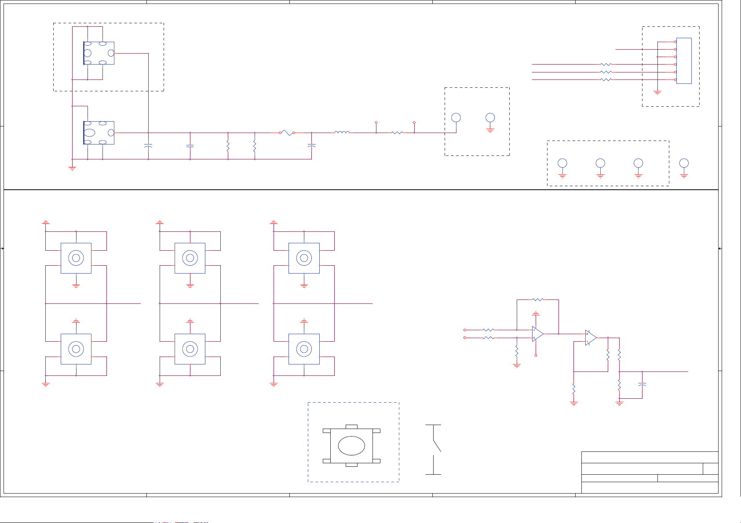Select the top resistor on the connector signal lines
741x523 pixels.
606,65
